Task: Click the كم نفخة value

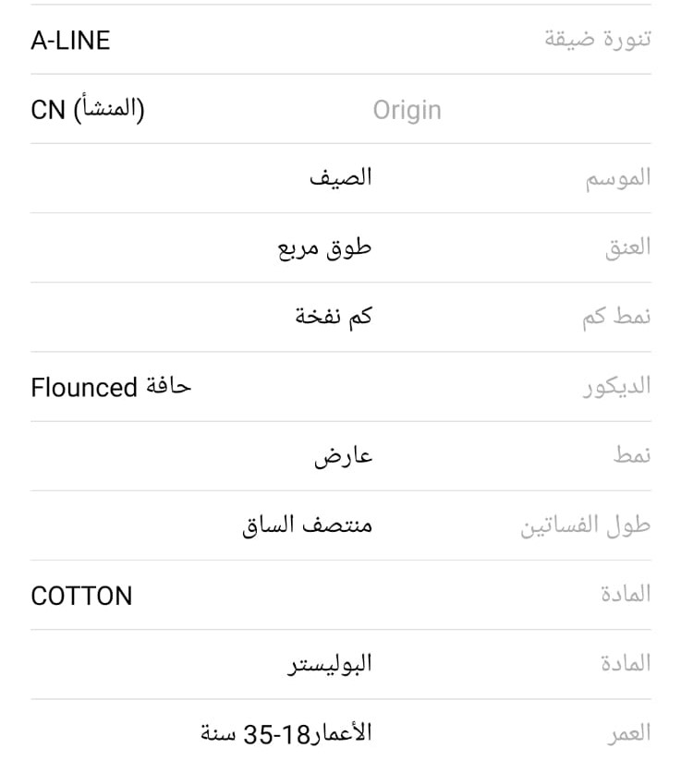Action: click(333, 317)
